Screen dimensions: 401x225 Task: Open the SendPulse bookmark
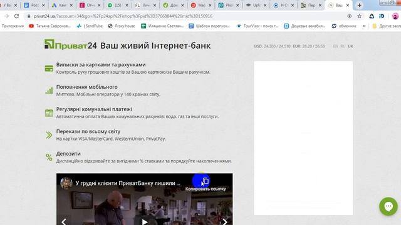[x=90, y=26]
